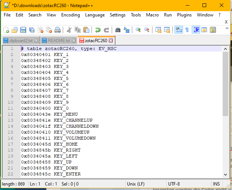Select the zotacRC260 tab
Image resolution: width=232 pixels, height=190 pixels.
(96, 41)
